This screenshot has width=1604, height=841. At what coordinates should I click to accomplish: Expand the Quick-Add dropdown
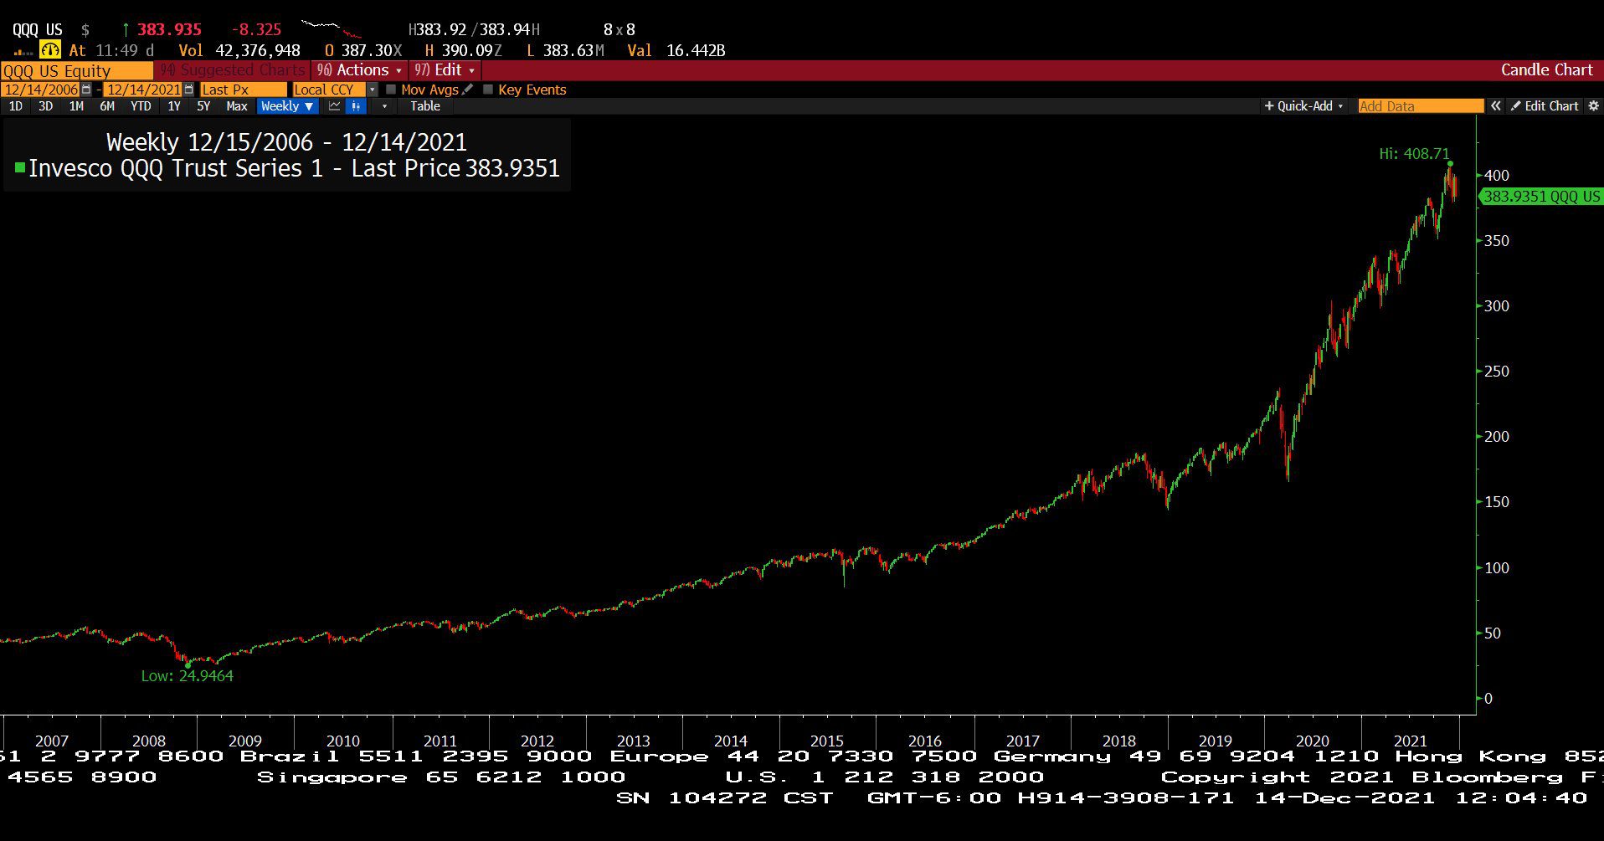point(1303,106)
